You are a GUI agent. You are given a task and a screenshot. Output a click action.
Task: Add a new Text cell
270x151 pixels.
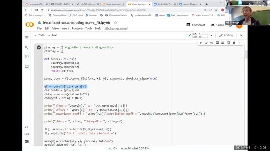pyautogui.click(x=52, y=35)
